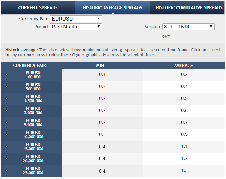The image size is (226, 179).
Task: Expand the EURUSD 10,000,000 row arrow
Action: pyautogui.click(x=6, y=135)
